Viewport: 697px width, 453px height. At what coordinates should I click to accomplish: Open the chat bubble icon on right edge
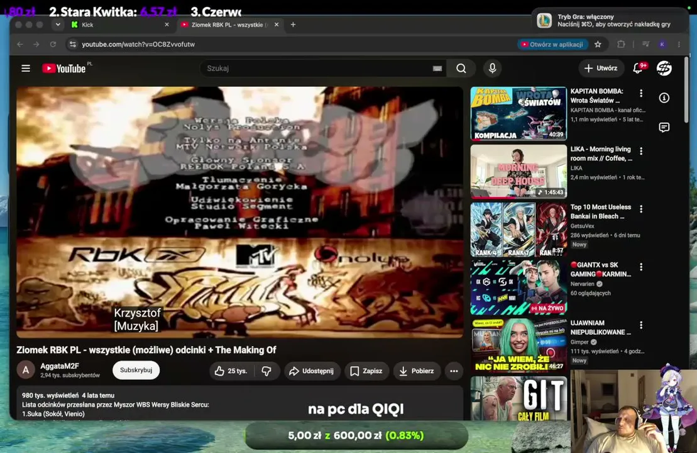point(664,128)
